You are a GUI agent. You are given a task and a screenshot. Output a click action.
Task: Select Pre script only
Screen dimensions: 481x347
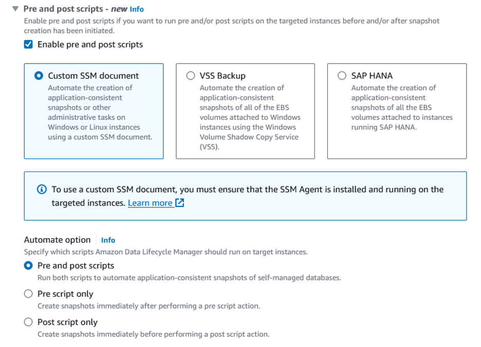pyautogui.click(x=27, y=294)
